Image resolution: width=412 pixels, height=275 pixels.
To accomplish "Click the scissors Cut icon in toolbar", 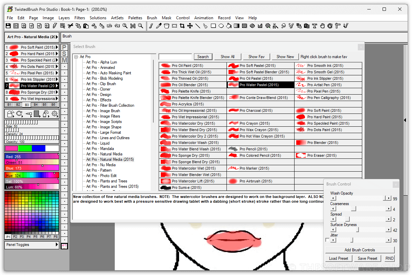I will tap(70, 26).
